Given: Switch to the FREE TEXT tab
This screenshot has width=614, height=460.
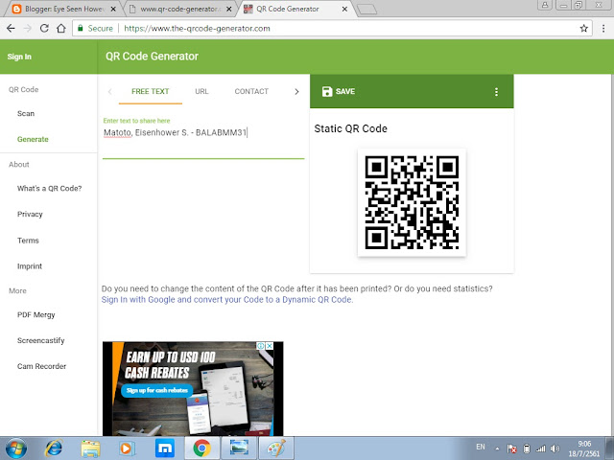Looking at the screenshot, I should (151, 92).
